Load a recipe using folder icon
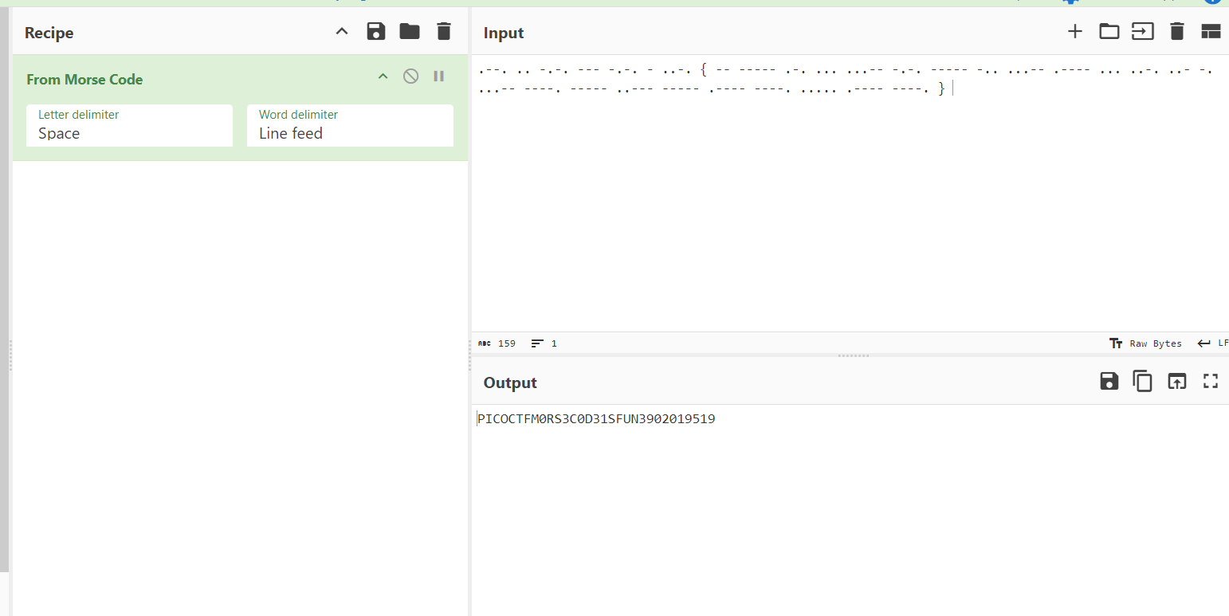The image size is (1229, 616). (x=410, y=32)
